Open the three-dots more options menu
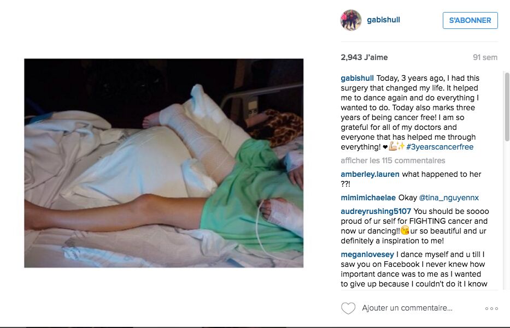Image resolution: width=510 pixels, height=328 pixels. pos(491,308)
